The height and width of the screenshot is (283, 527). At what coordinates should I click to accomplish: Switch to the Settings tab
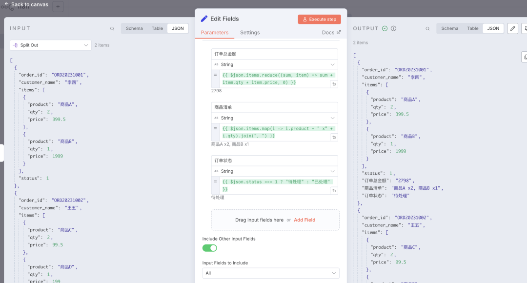click(250, 33)
